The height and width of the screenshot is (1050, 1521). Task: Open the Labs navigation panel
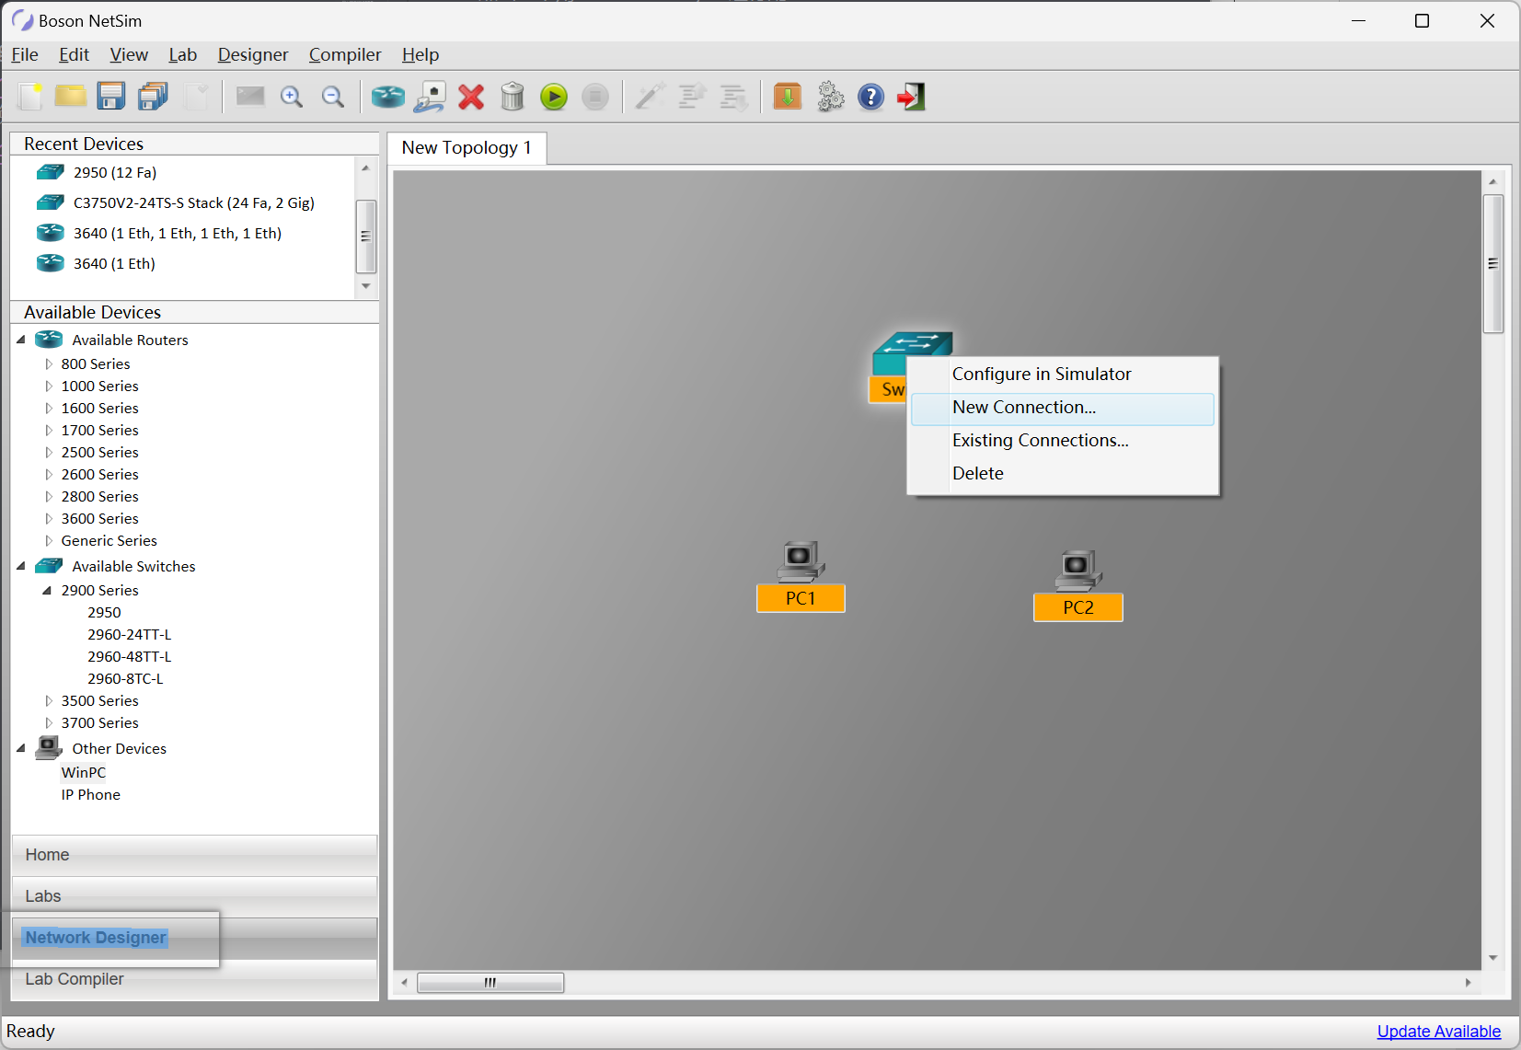tap(194, 896)
